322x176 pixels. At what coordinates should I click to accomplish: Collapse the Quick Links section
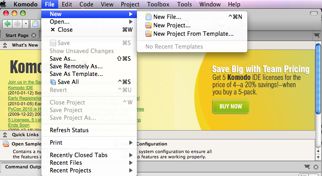[6, 135]
